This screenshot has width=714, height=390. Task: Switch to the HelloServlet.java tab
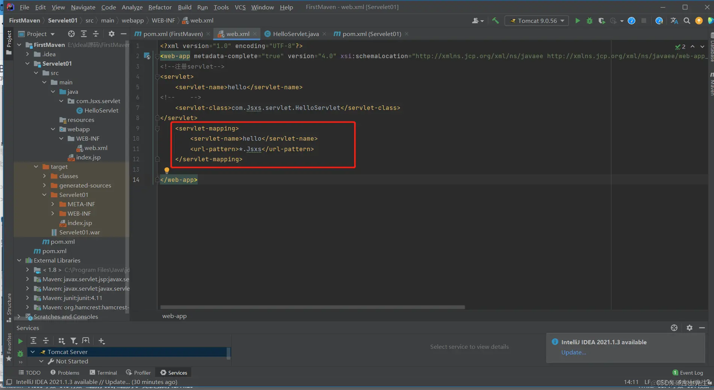296,34
